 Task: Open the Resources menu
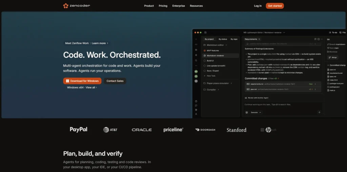[x=196, y=6]
